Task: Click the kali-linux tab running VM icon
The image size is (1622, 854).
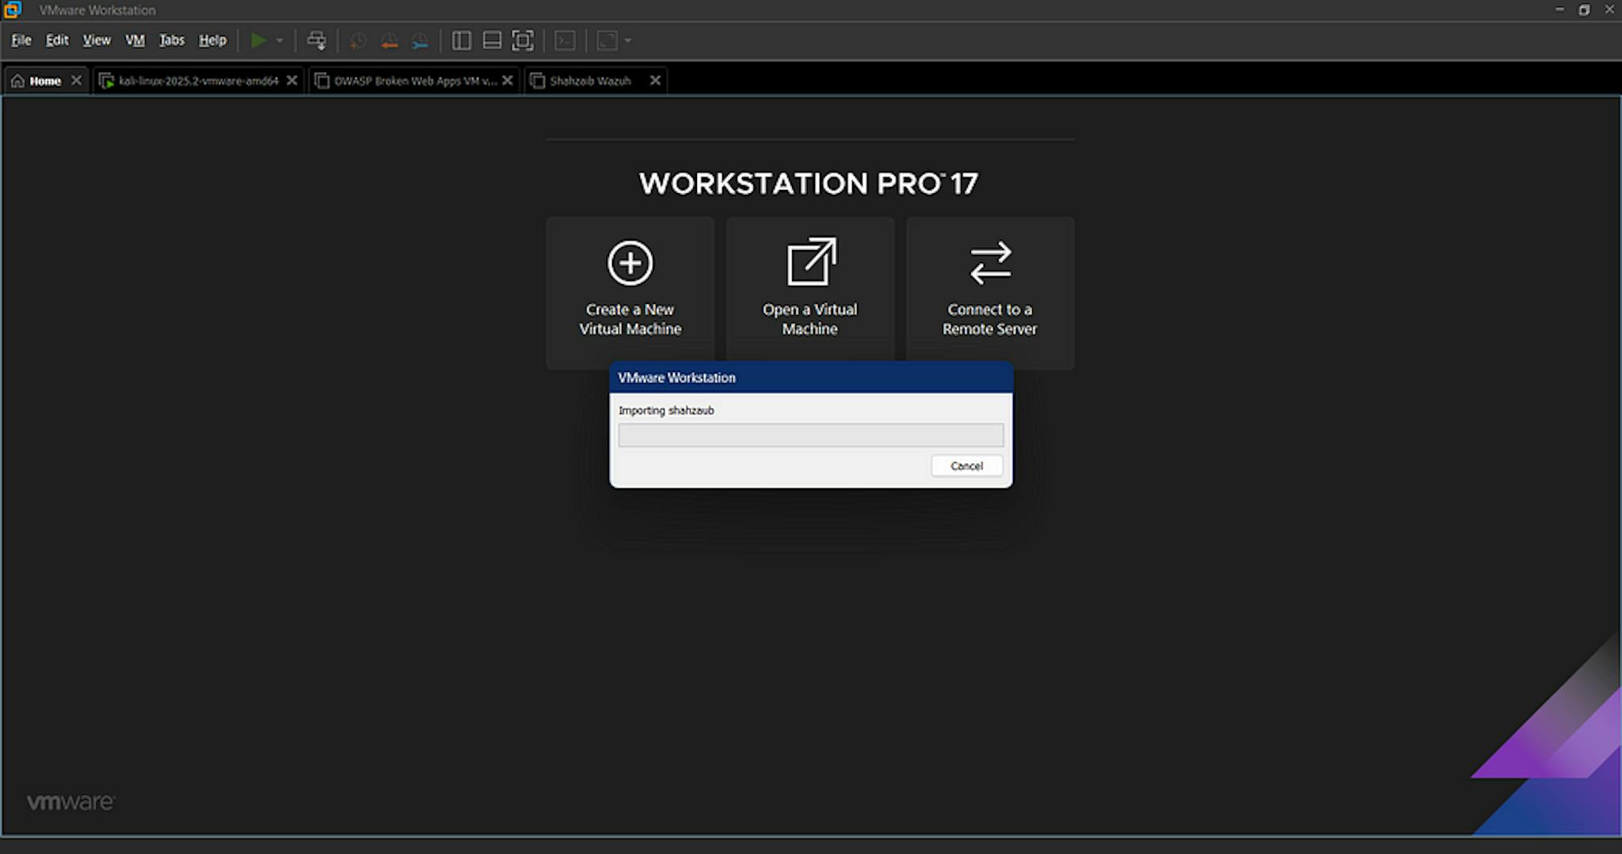Action: 106,81
